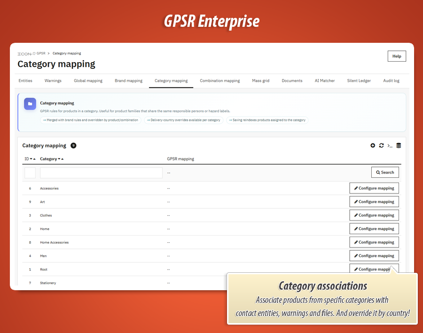Click the Art category name

tap(42, 202)
